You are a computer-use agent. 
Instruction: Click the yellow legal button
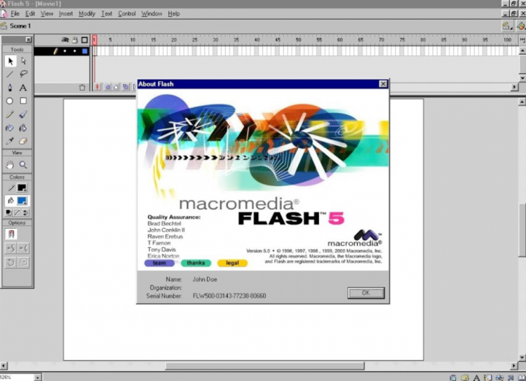click(x=232, y=263)
